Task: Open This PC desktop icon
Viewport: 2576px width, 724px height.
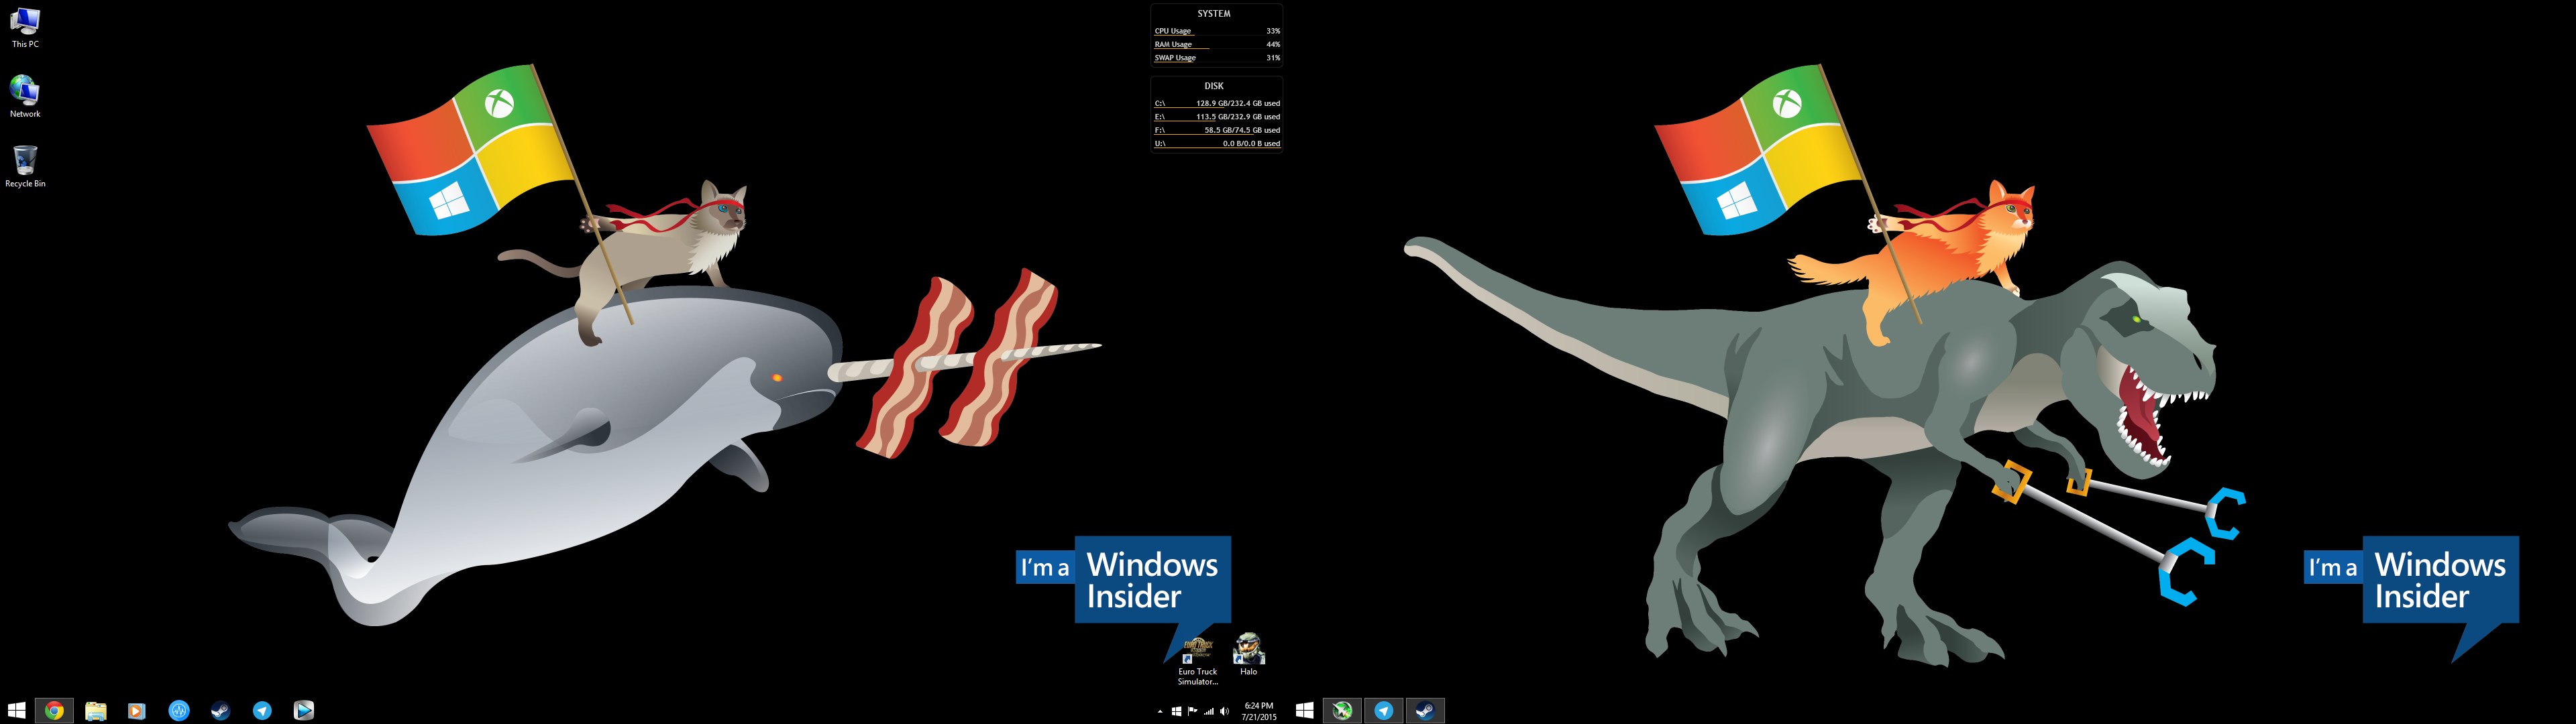Action: coord(25,27)
